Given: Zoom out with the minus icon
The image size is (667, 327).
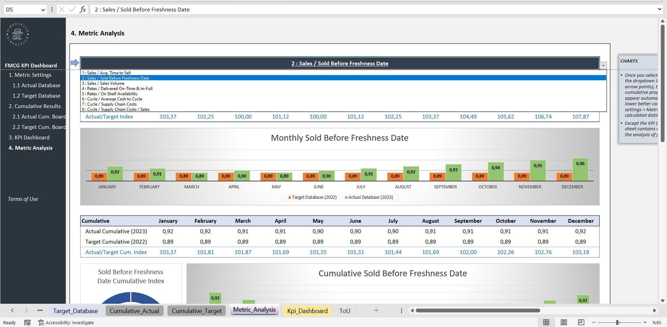Looking at the screenshot, I should click(x=594, y=322).
